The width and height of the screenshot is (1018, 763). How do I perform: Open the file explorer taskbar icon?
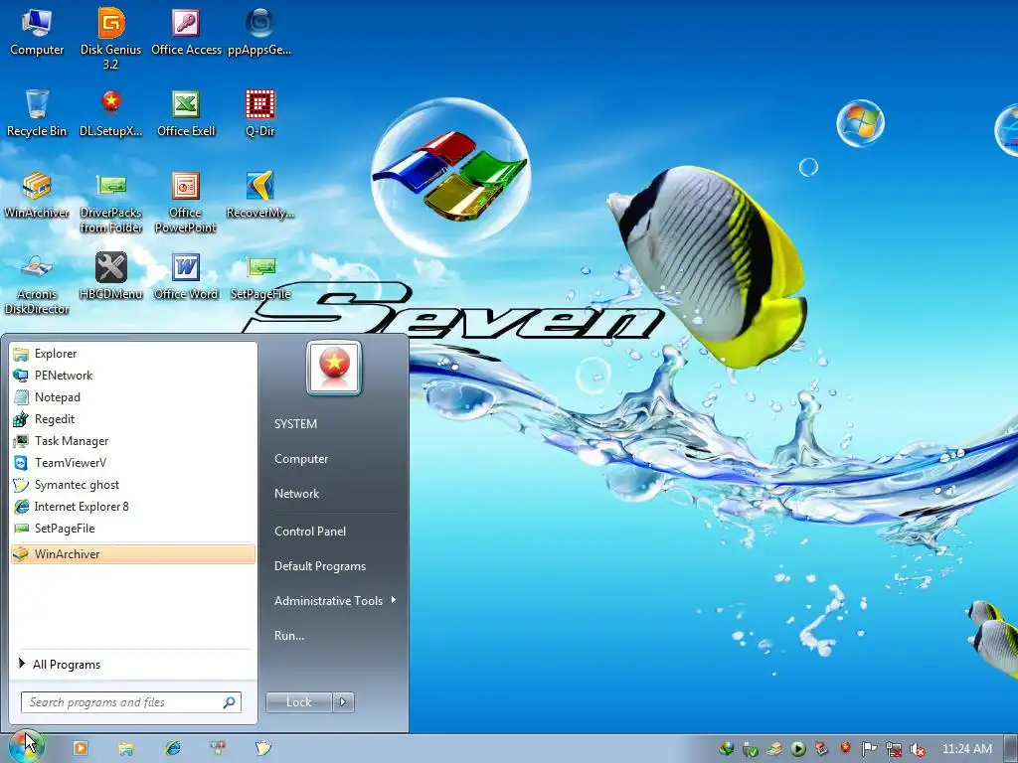(126, 748)
